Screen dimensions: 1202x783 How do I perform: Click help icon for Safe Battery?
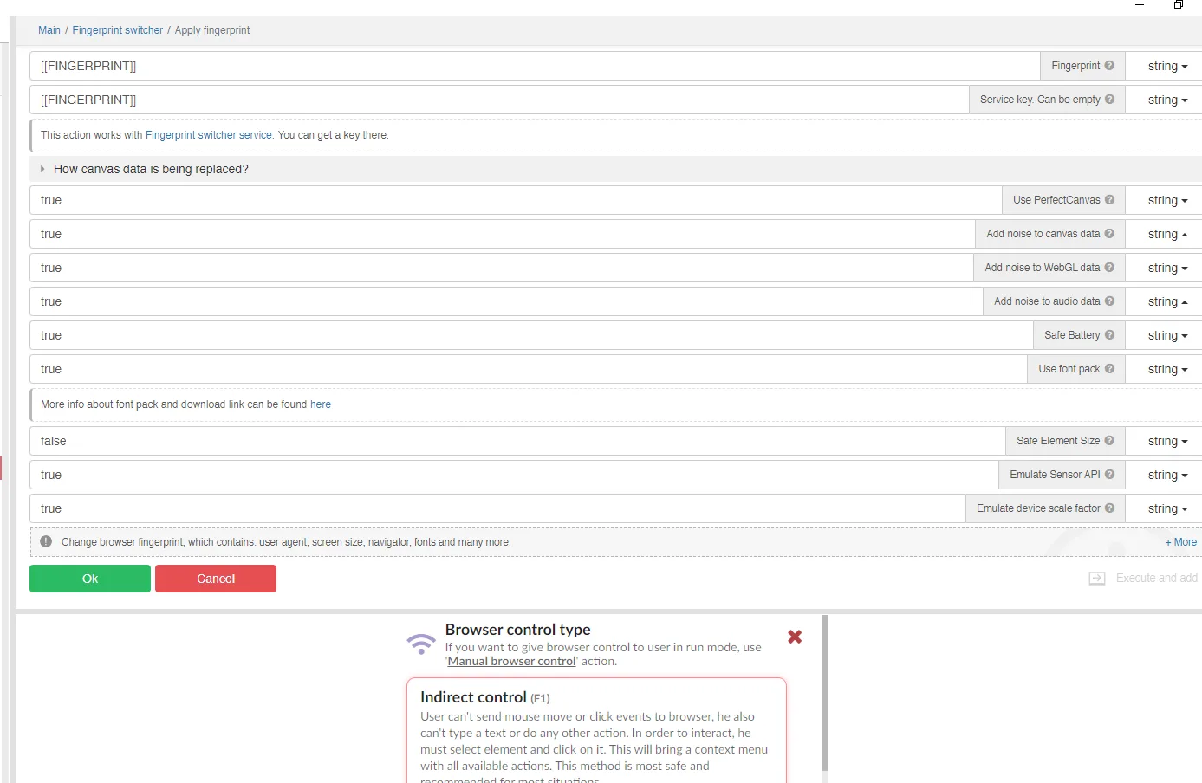click(x=1109, y=335)
